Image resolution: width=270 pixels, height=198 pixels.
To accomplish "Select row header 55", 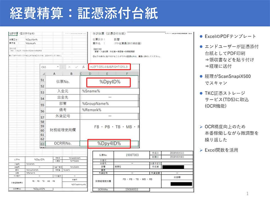I will click(x=42, y=105).
